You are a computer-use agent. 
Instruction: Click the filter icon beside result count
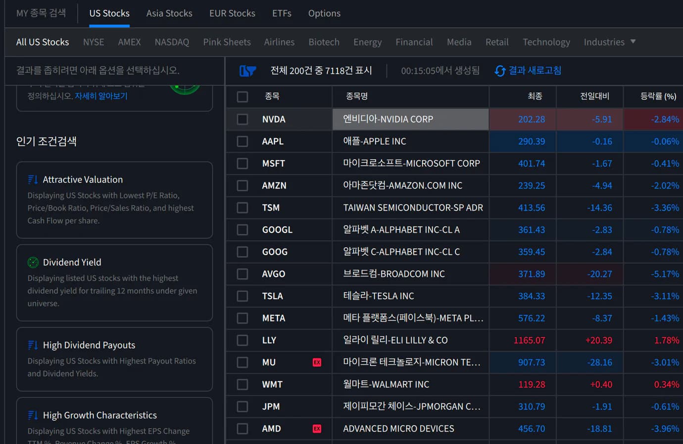pos(247,71)
